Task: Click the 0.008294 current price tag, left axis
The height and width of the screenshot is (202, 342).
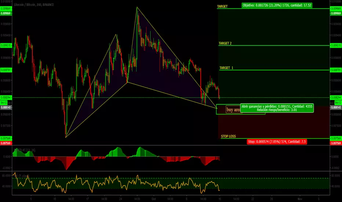Action: tap(6, 98)
